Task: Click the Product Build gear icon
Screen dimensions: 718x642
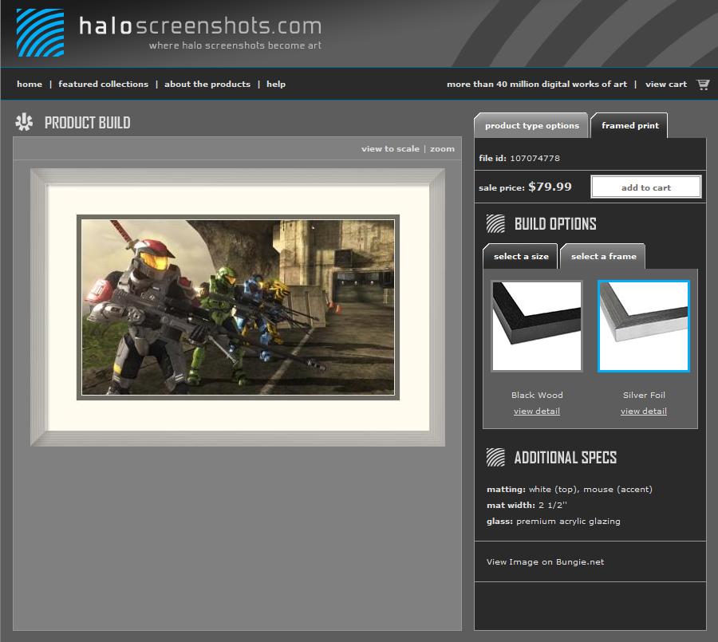Action: (24, 123)
